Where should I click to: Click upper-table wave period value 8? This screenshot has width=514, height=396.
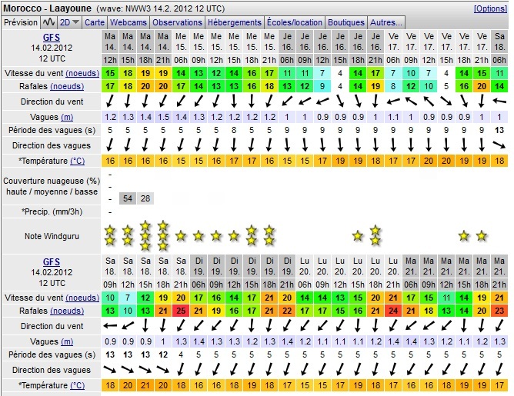(234, 130)
